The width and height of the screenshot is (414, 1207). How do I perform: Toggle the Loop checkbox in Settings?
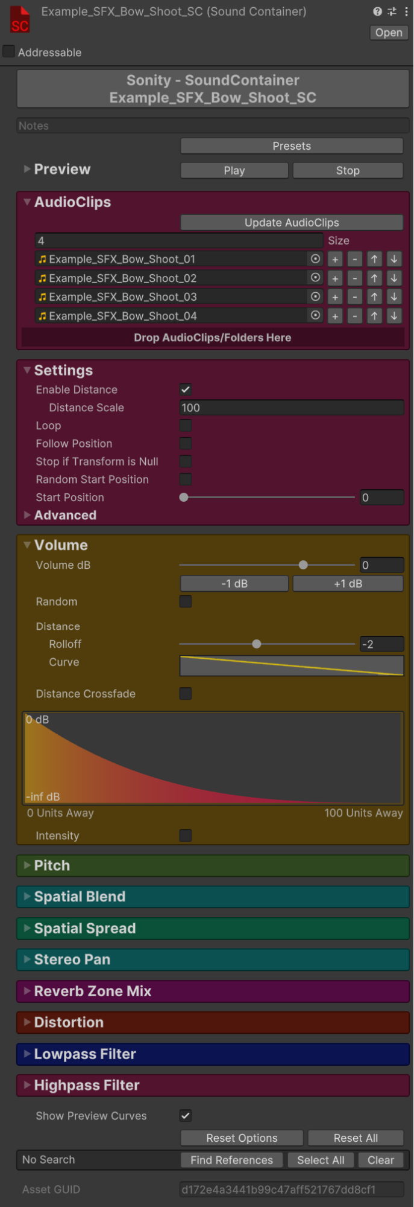point(186,426)
